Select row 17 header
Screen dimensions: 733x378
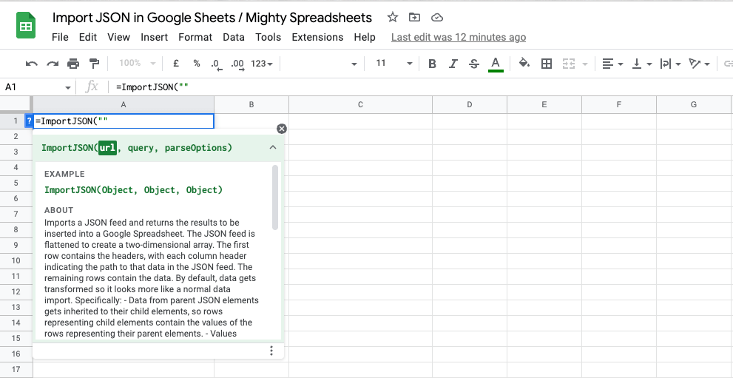(x=16, y=369)
